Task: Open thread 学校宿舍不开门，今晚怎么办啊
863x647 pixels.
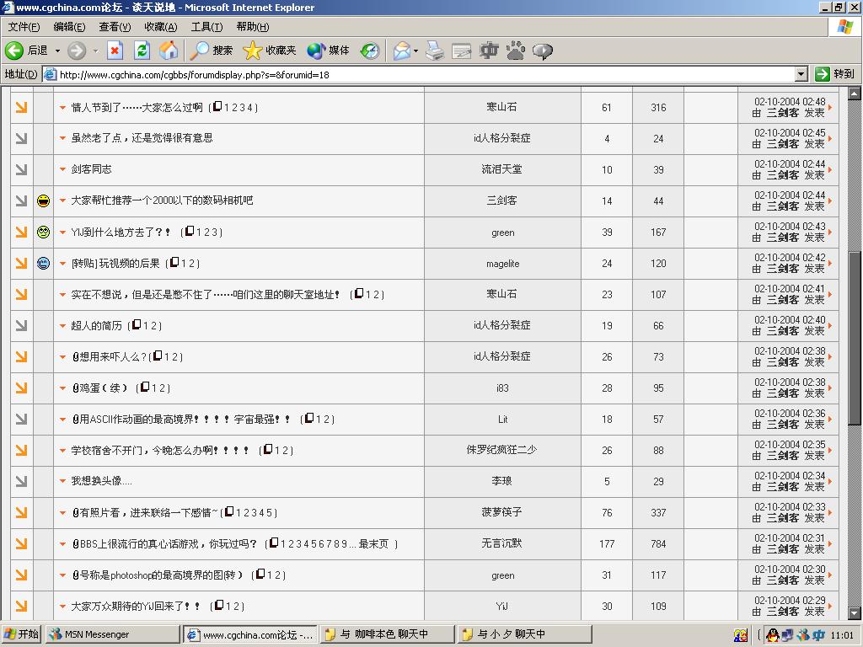Action: (x=160, y=450)
